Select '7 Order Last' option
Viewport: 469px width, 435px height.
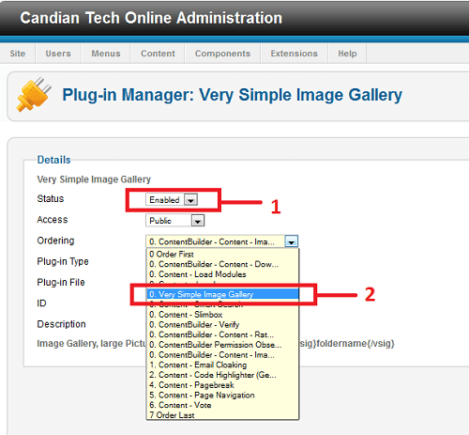pos(222,415)
